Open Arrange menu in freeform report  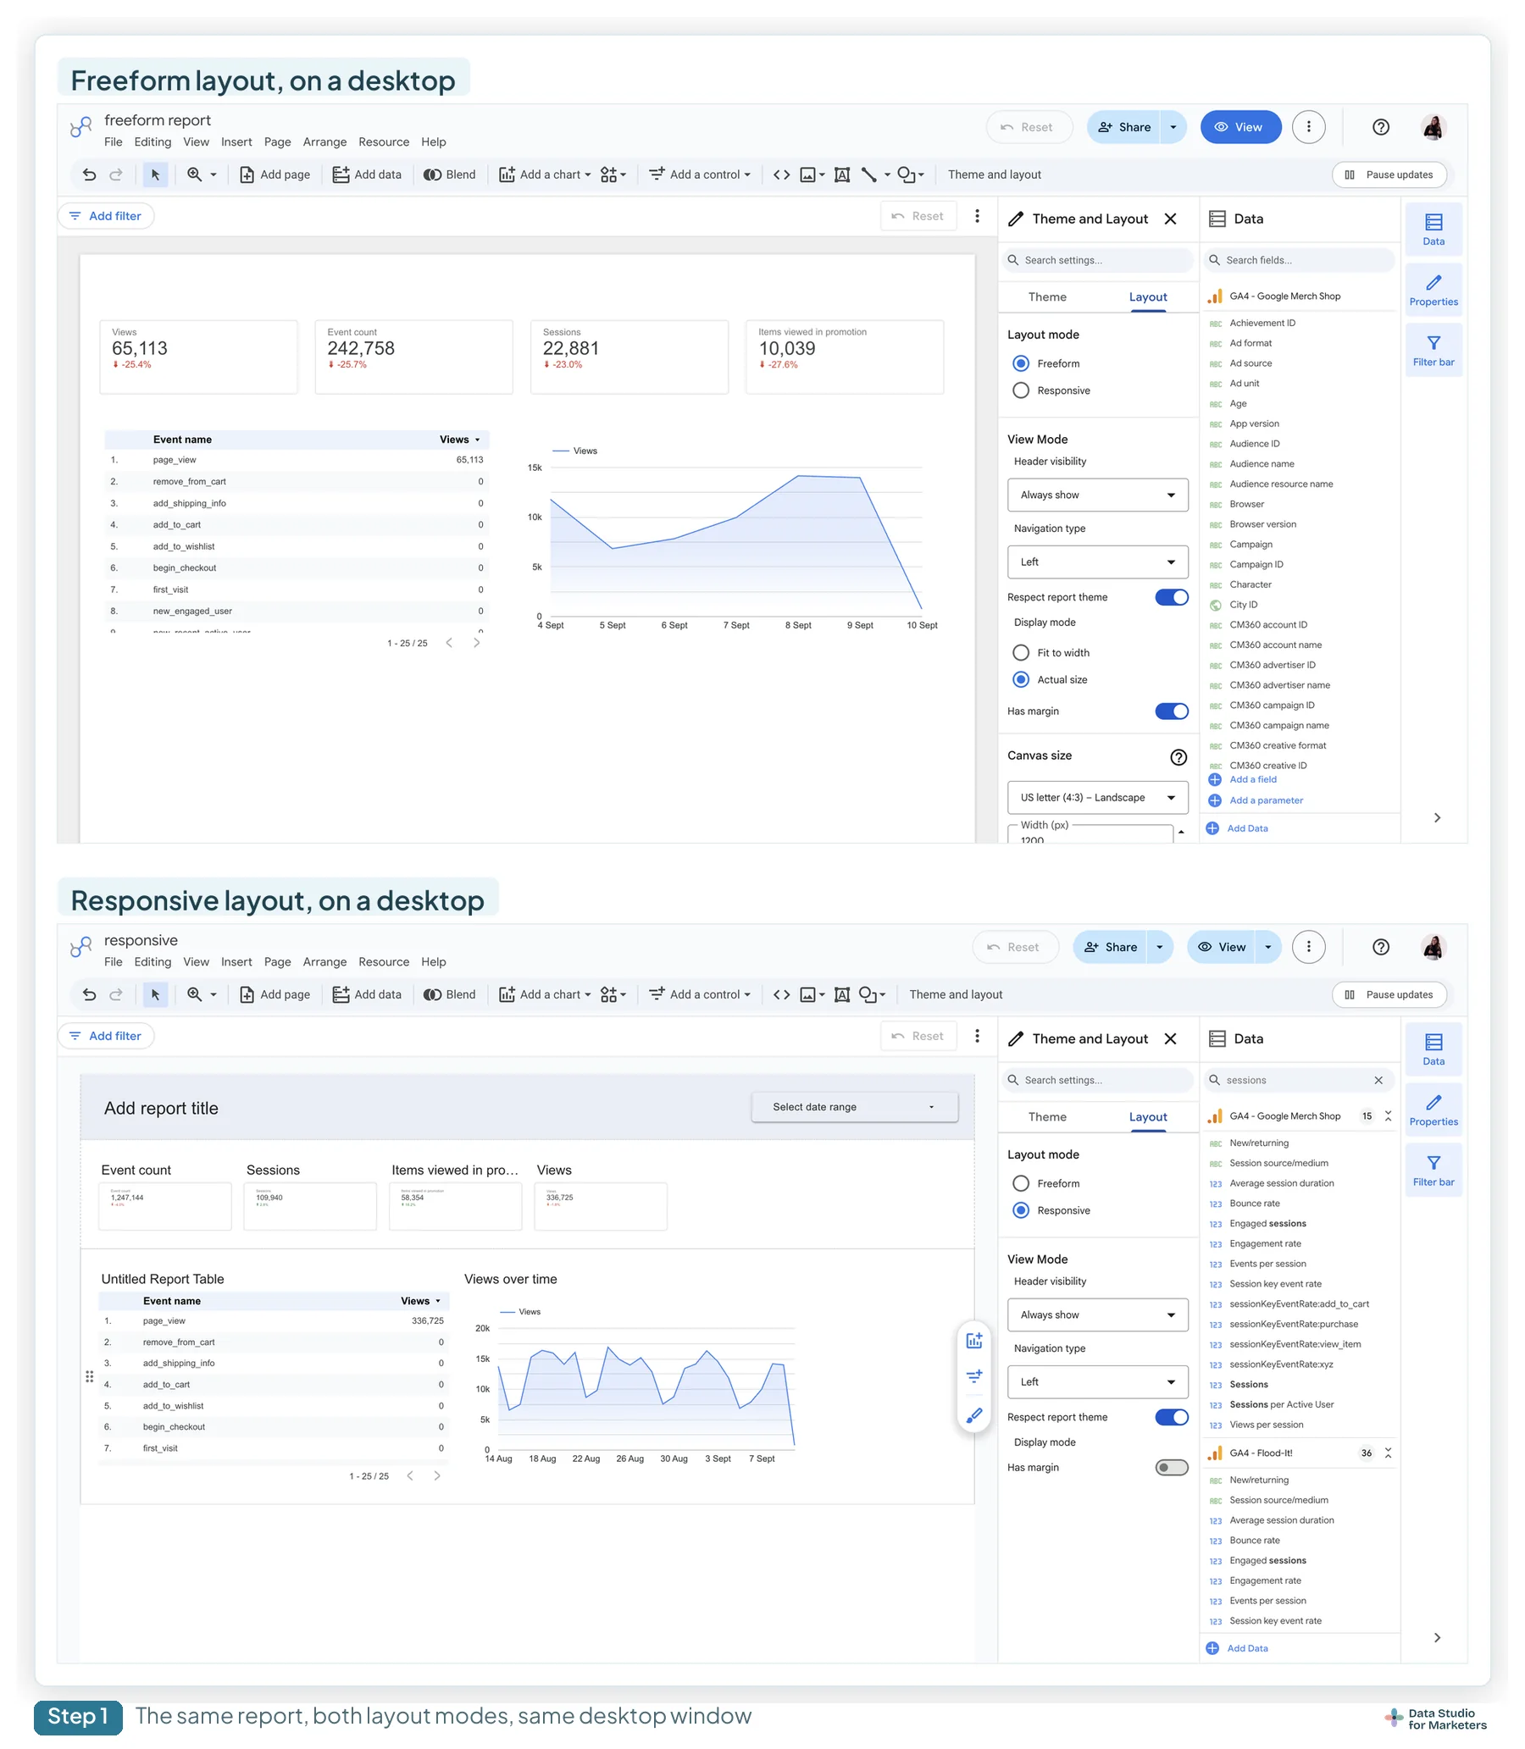tap(324, 142)
